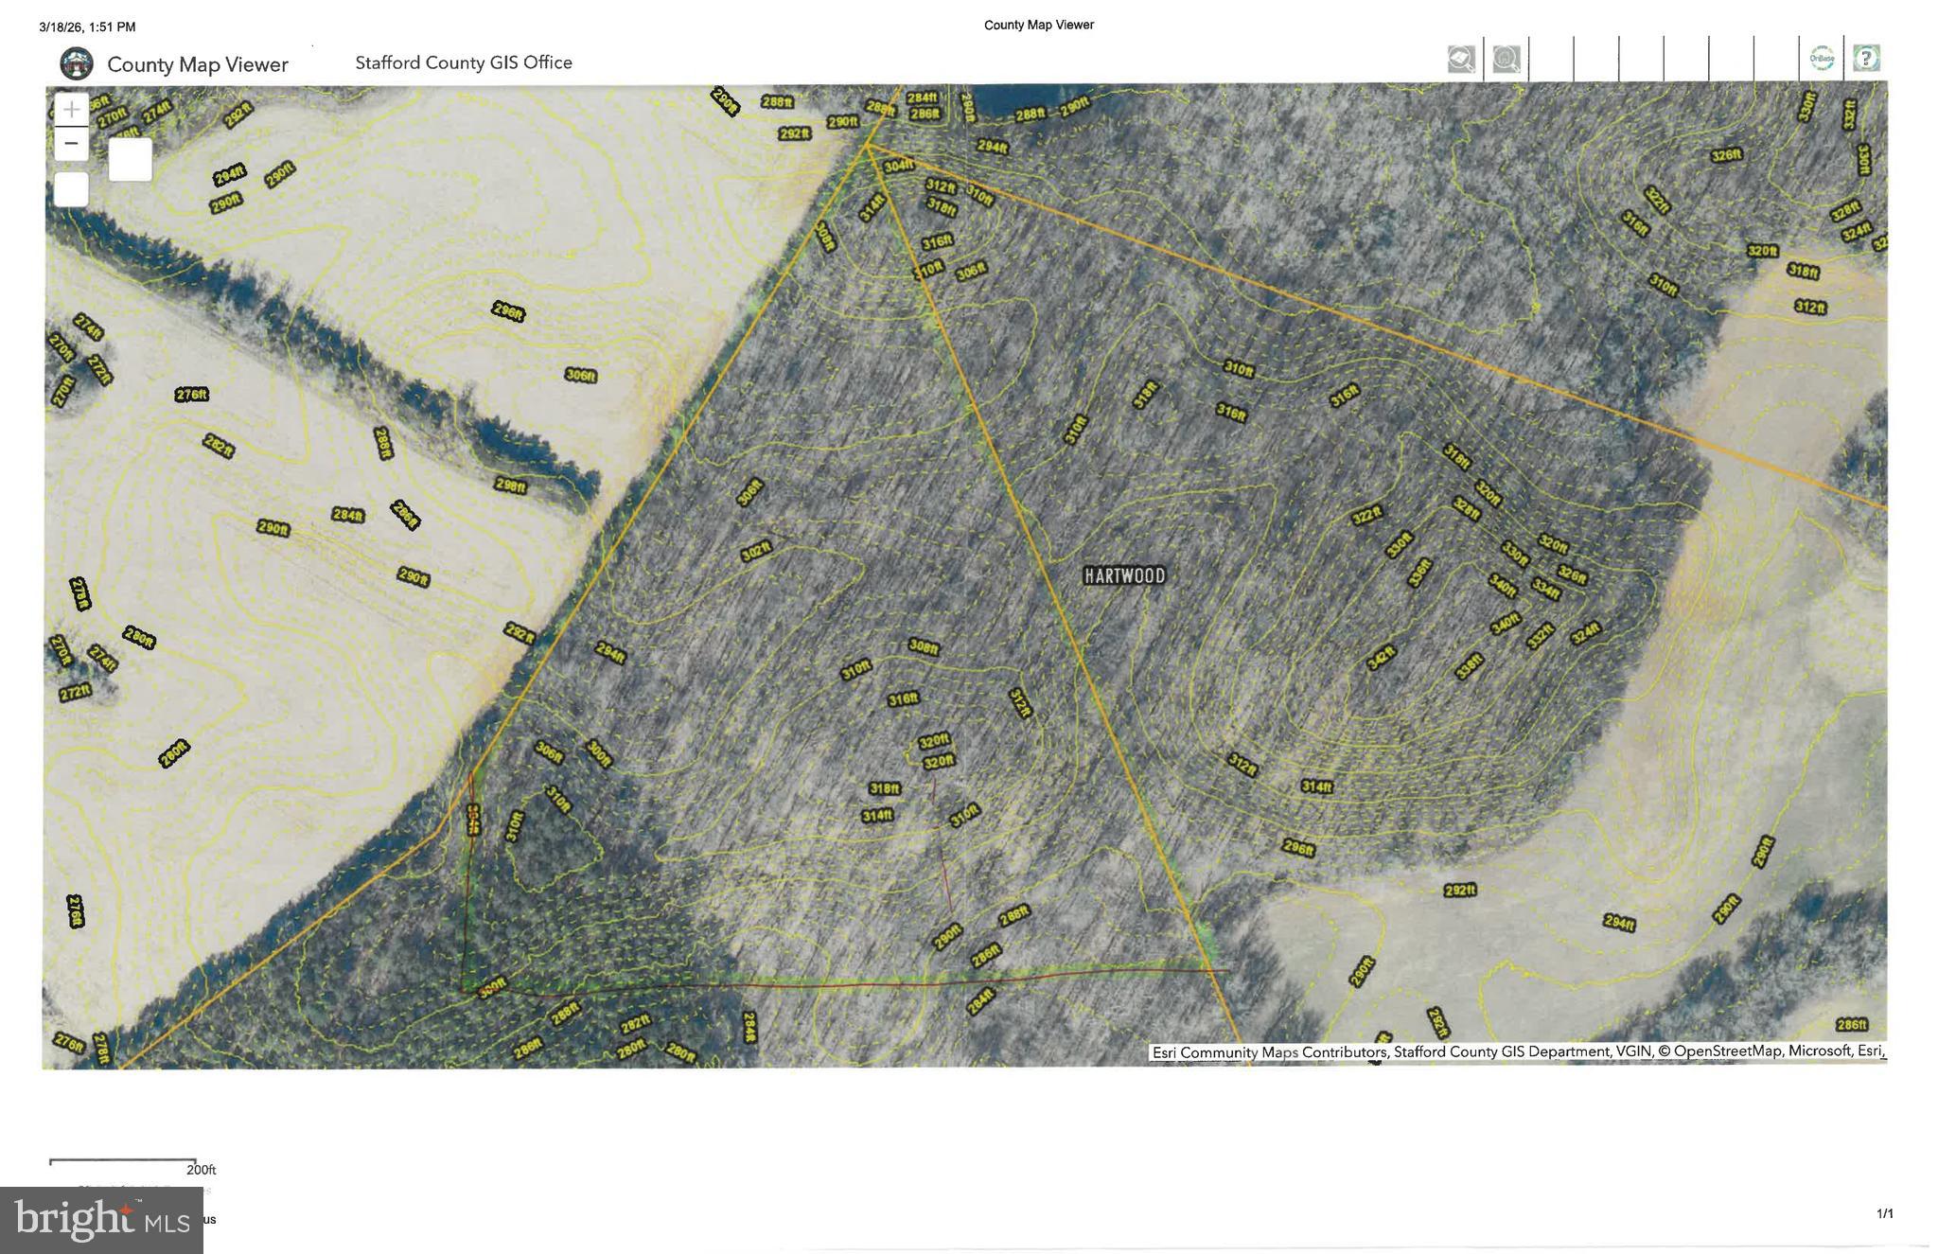Image resolution: width=1938 pixels, height=1254 pixels.
Task: Click the 302ft contour label
Action: coord(757,551)
